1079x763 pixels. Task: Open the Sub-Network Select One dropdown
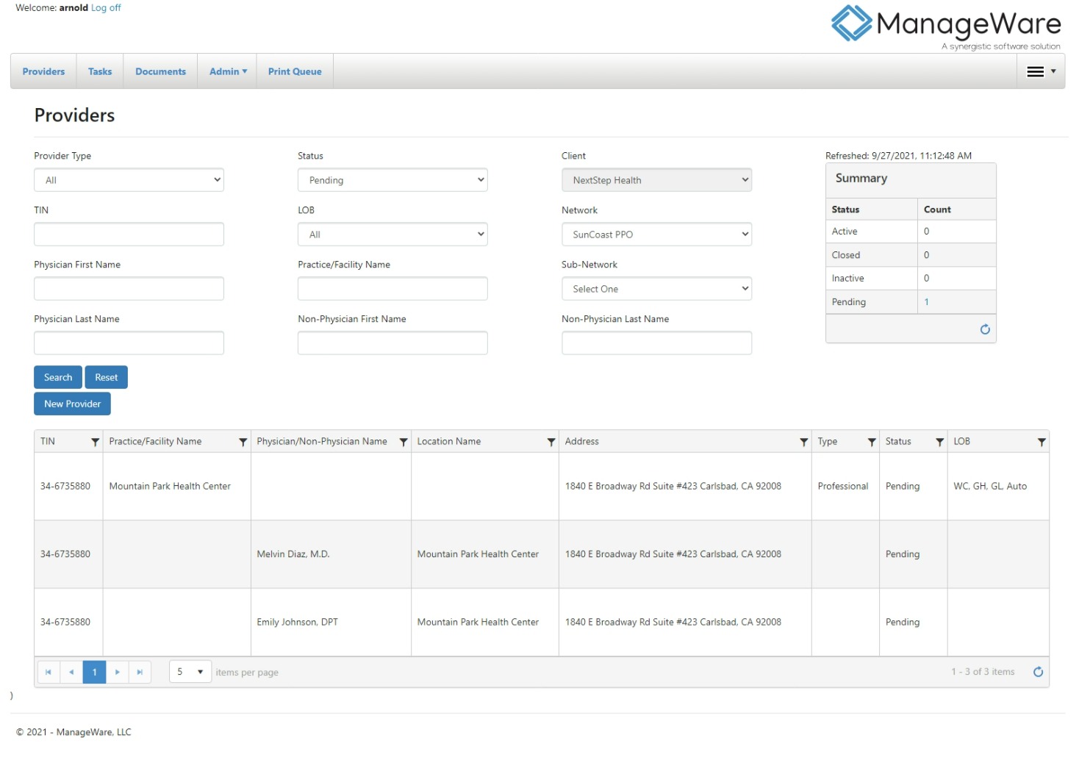(x=656, y=289)
